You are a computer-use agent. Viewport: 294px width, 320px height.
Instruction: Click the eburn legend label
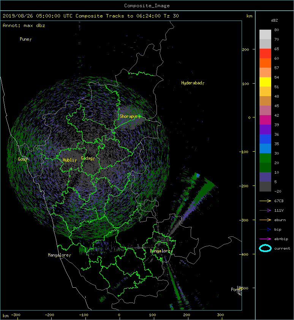click(280, 220)
